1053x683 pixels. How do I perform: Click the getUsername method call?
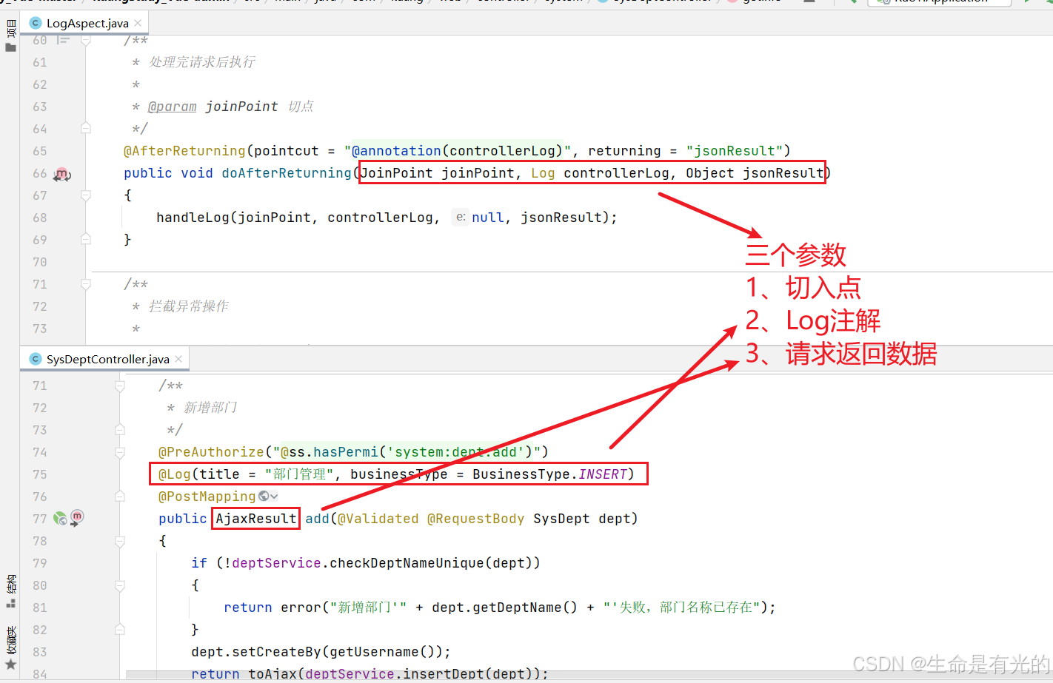[375, 652]
